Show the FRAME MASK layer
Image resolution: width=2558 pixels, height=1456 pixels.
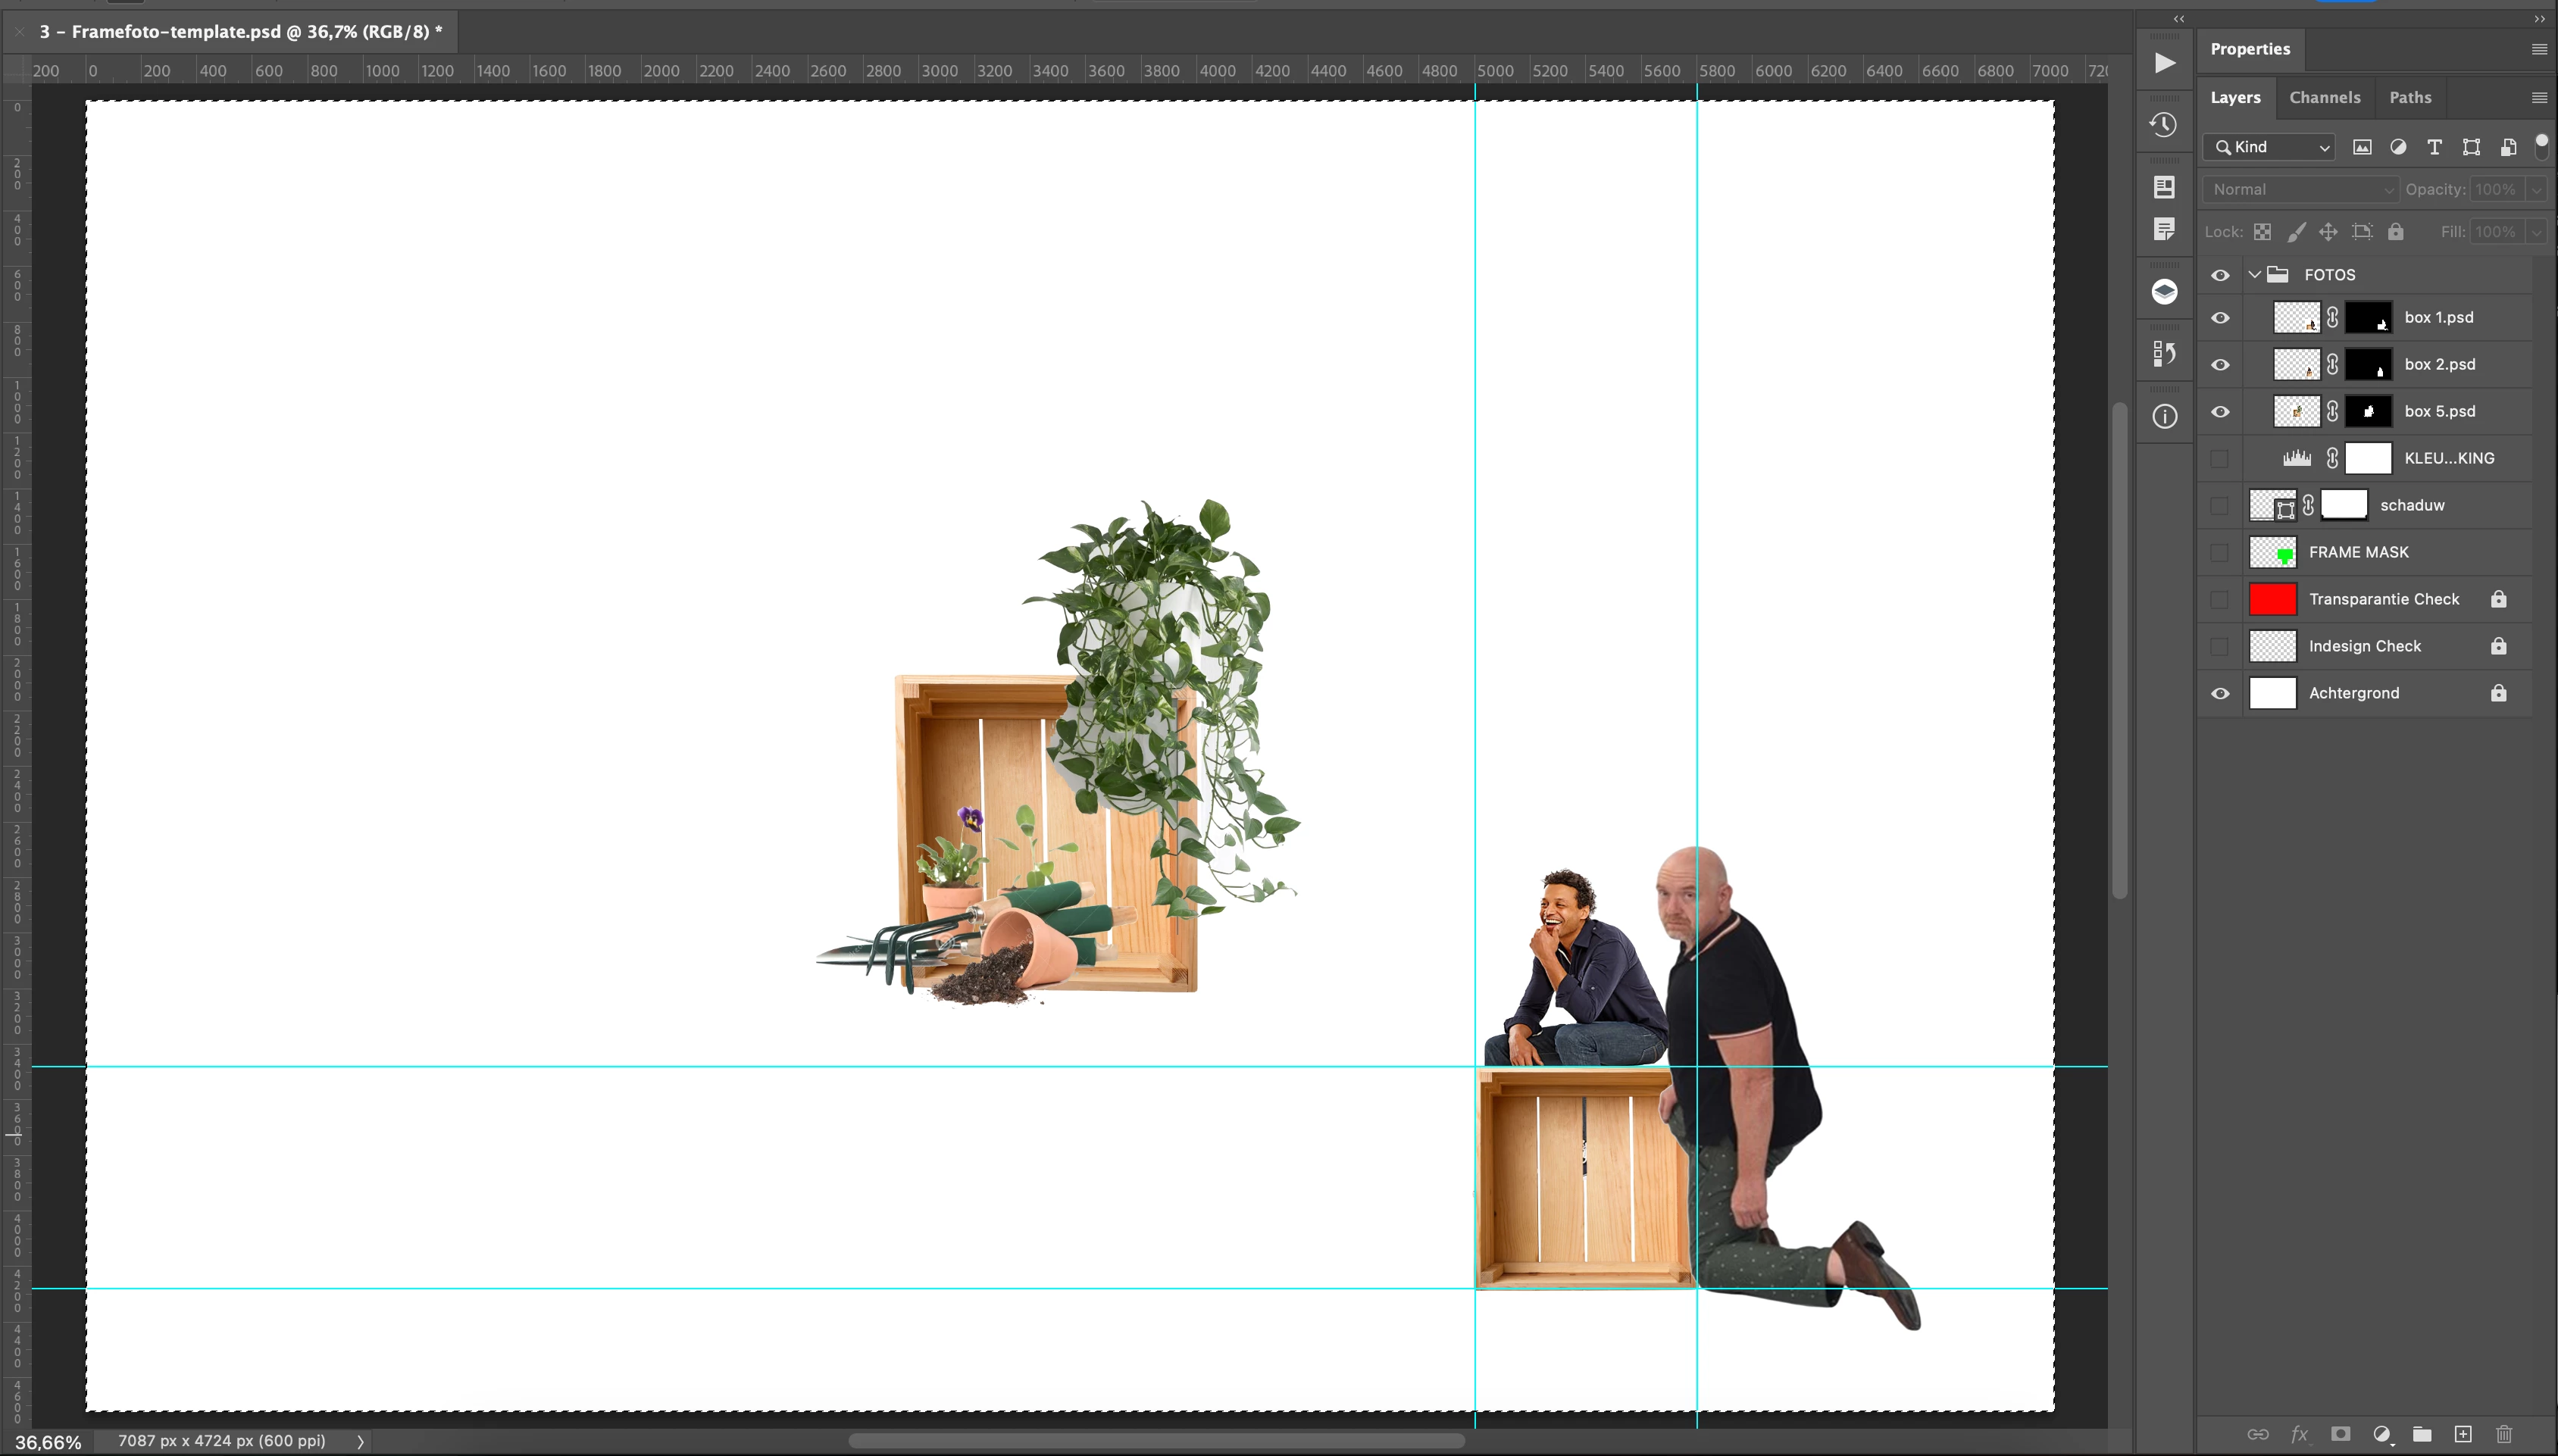coord(2220,552)
